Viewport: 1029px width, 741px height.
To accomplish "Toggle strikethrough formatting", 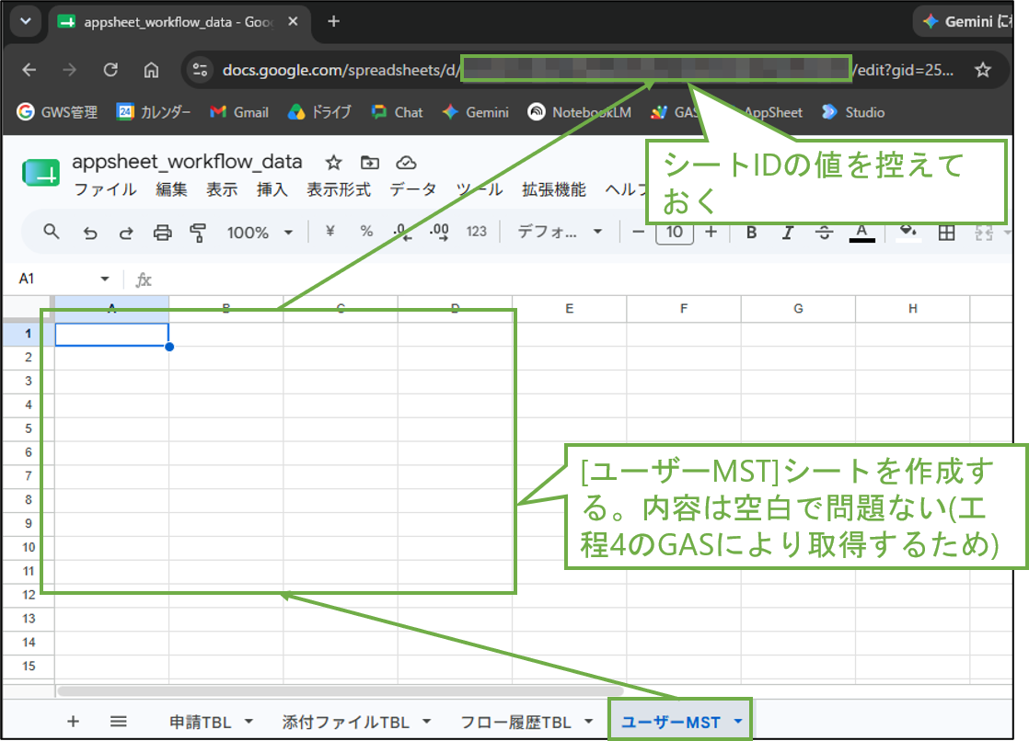I will (x=825, y=232).
